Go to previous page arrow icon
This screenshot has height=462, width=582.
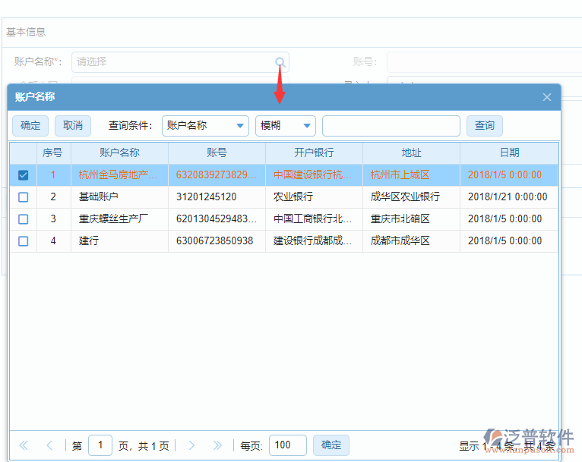coord(50,445)
